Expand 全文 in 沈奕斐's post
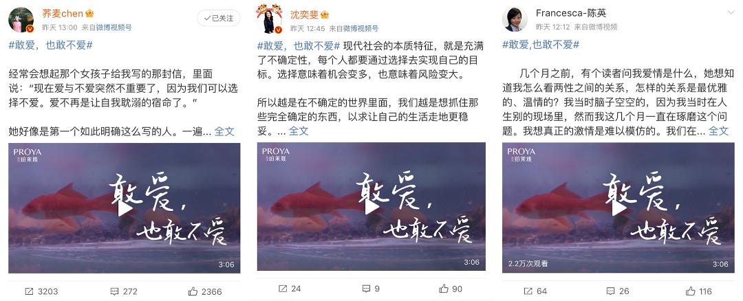743x301 pixels. point(299,131)
